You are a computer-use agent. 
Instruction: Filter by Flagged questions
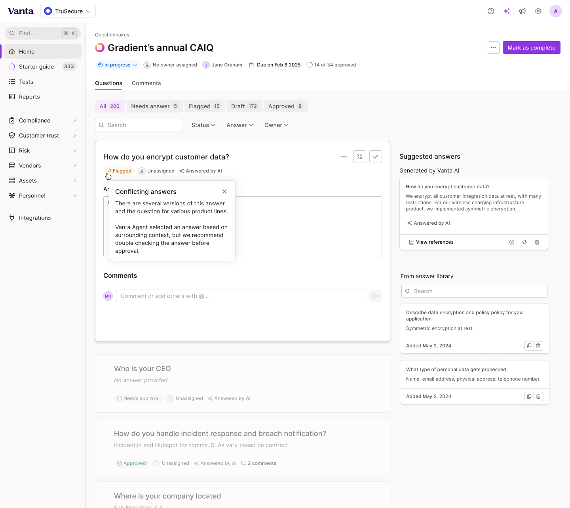[x=204, y=106]
